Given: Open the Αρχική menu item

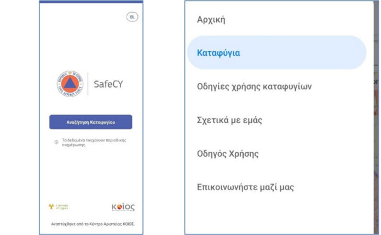Looking at the screenshot, I should coord(211,20).
